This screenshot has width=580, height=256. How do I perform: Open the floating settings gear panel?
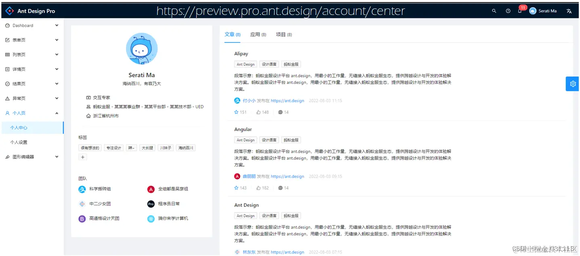tap(573, 84)
